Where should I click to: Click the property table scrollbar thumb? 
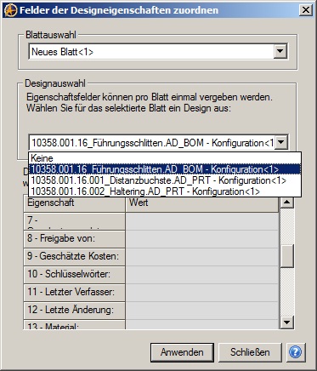[287, 256]
